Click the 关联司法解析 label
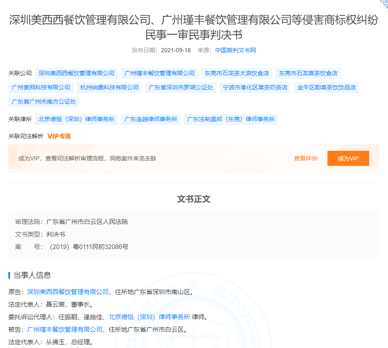Image resolution: width=388 pixels, height=348 pixels. point(26,136)
